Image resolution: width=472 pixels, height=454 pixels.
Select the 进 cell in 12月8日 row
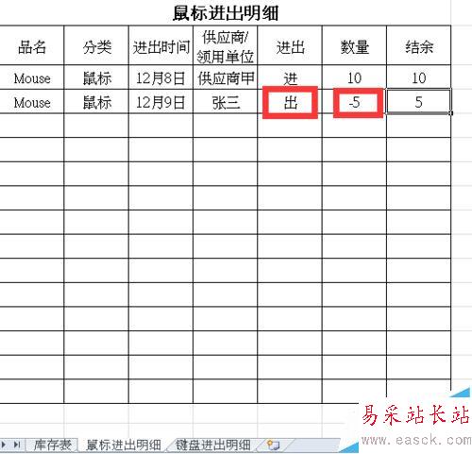click(290, 77)
